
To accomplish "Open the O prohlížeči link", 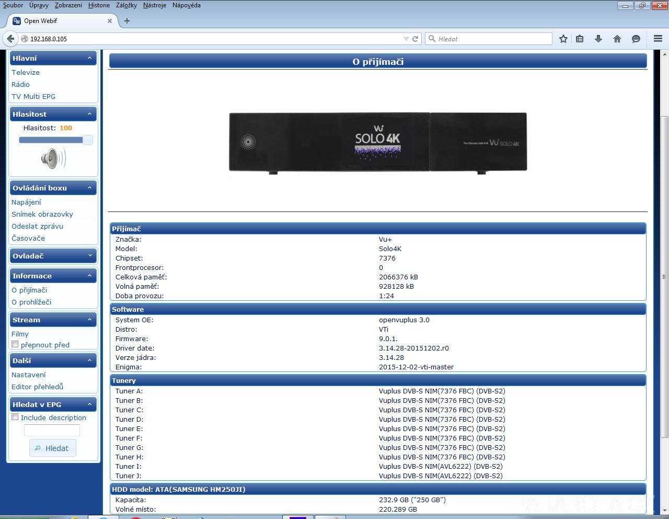I will tap(31, 302).
